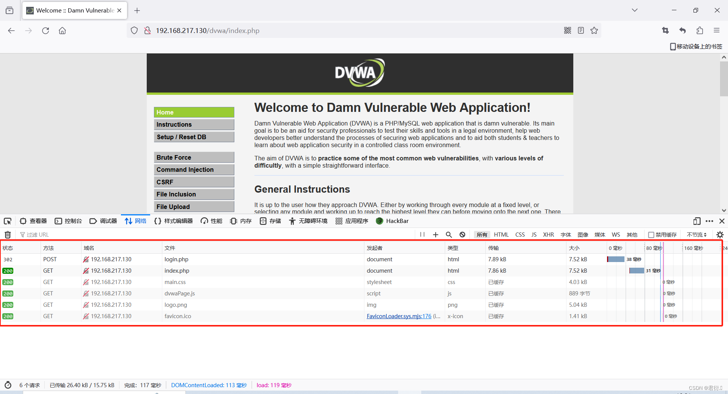Expand the list all tabs dropdown
The image size is (728, 394).
pyautogui.click(x=635, y=10)
